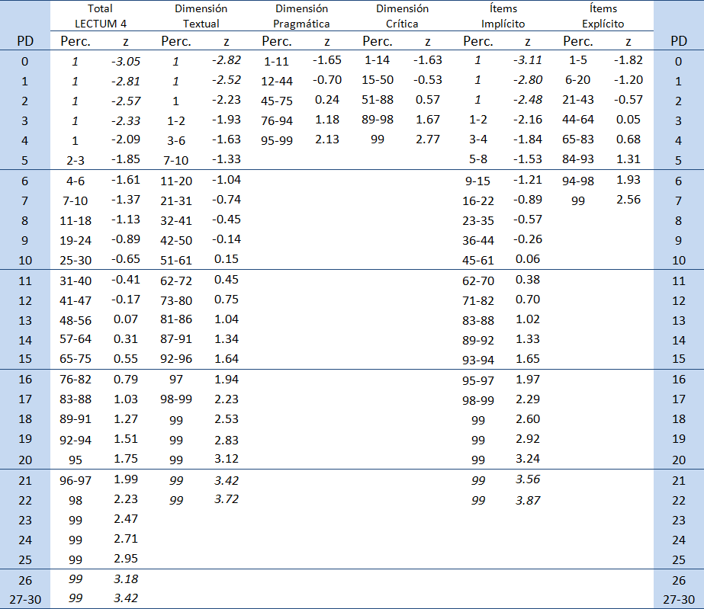Viewport: 704px width, 609px height.
Task: Click the percentile 94-98 cell
Action: coord(578,179)
